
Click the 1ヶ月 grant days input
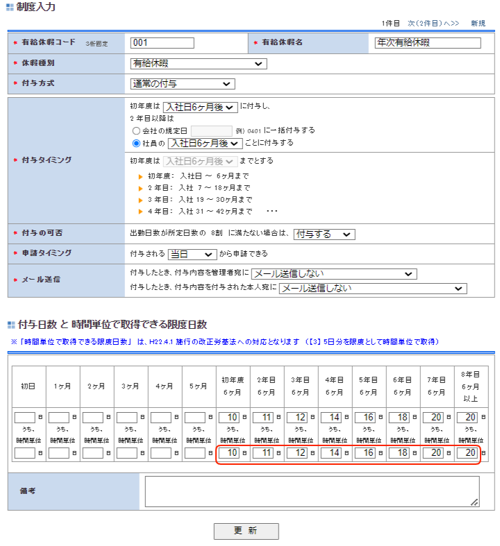tap(59, 417)
